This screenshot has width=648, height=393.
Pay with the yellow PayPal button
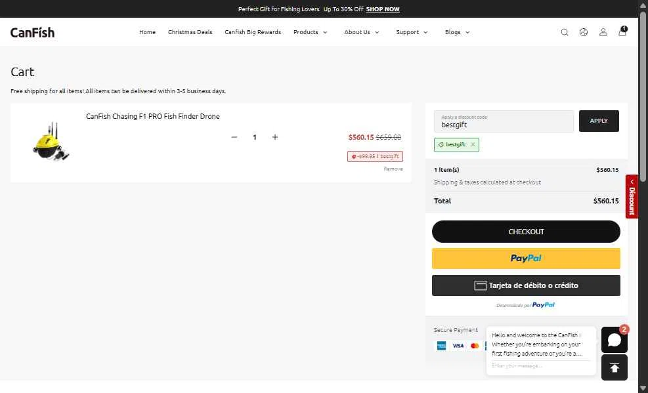point(526,259)
